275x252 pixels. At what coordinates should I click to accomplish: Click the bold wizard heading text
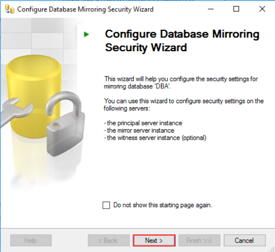pyautogui.click(x=182, y=41)
